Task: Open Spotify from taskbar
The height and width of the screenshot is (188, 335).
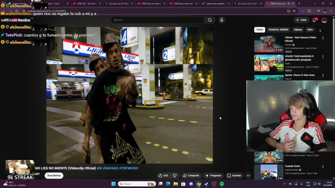Action: point(222,184)
